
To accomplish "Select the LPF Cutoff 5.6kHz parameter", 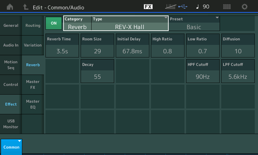I will [x=238, y=71].
